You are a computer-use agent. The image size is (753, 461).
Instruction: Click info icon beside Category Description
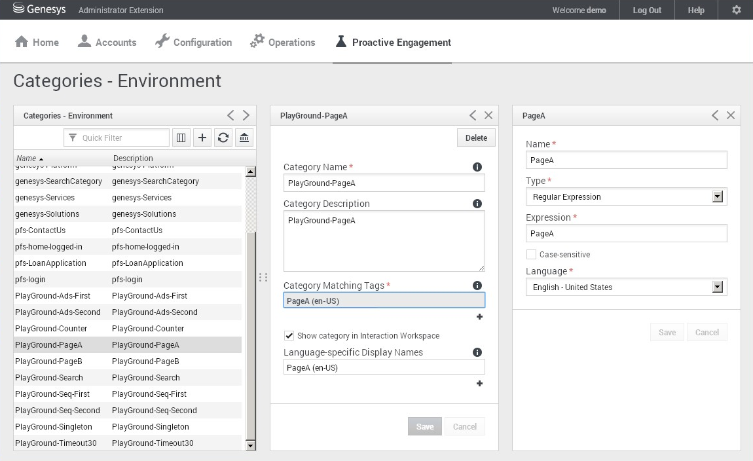pyautogui.click(x=477, y=204)
